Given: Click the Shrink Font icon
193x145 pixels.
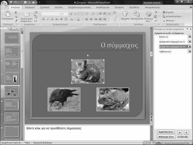Looking at the screenshot, I should [x=75, y=14].
